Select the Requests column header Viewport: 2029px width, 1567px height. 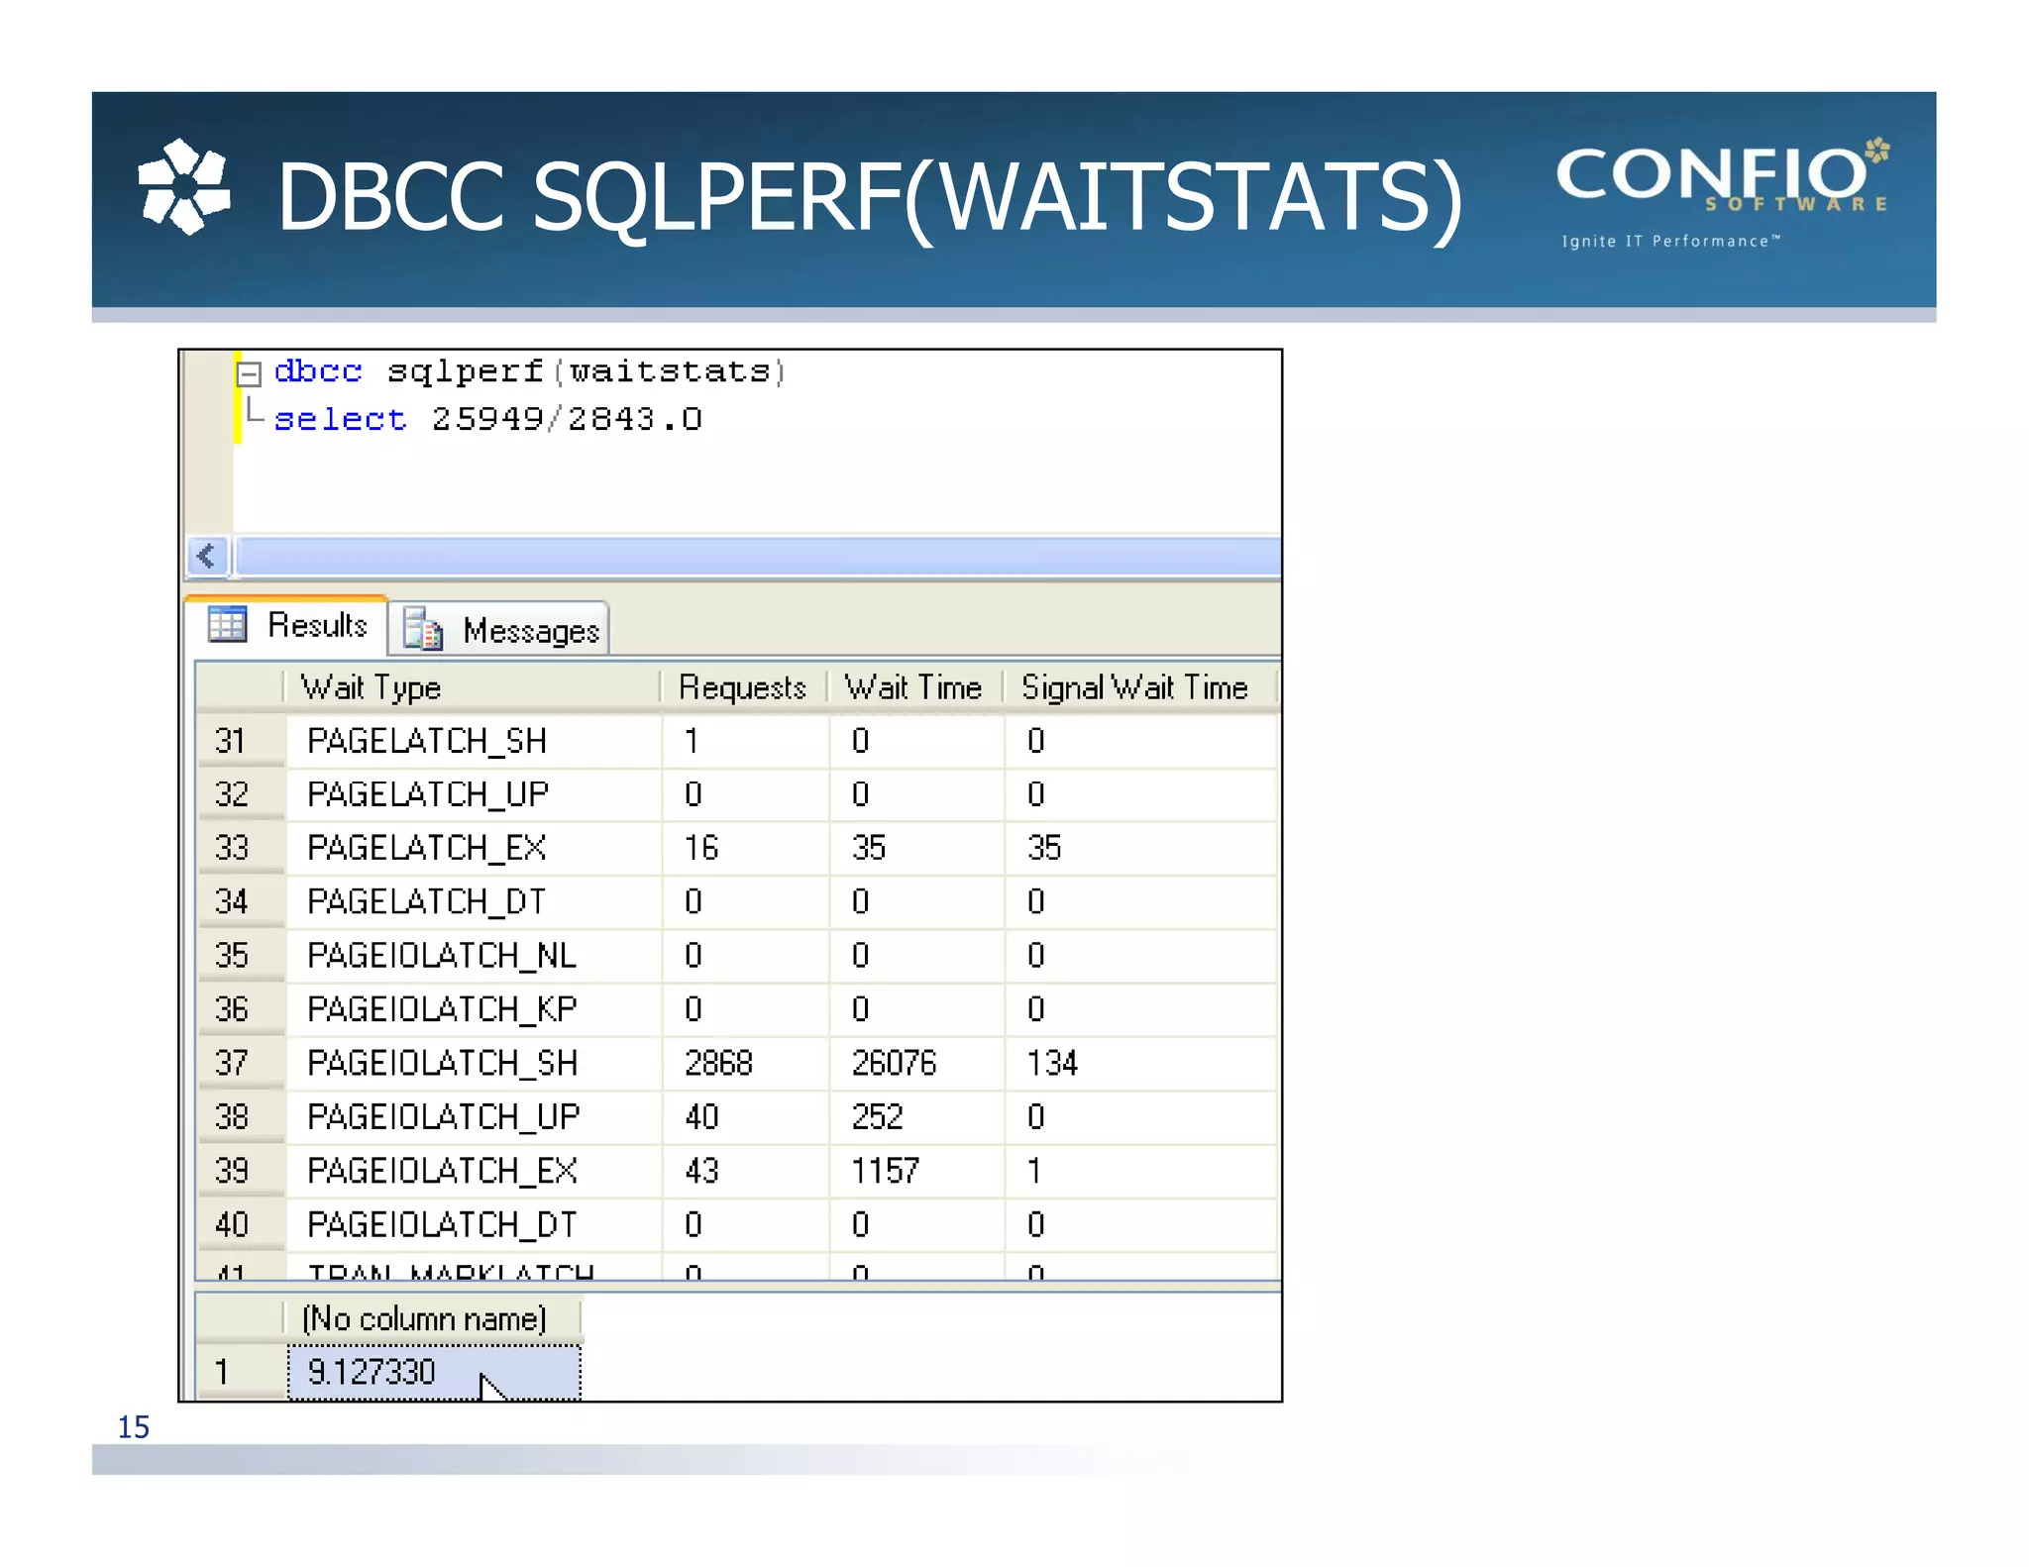tap(743, 687)
